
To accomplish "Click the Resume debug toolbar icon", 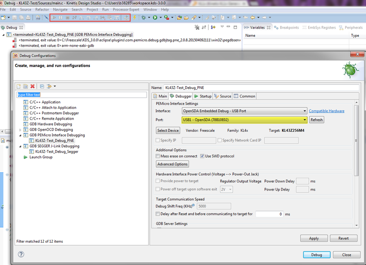I will pyautogui.click(x=54, y=18).
